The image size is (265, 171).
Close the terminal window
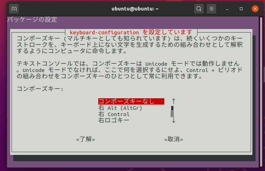tap(255, 9)
